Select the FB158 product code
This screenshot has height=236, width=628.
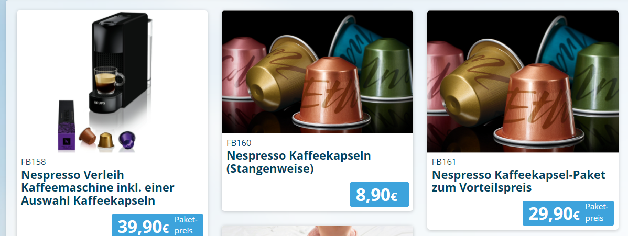click(33, 162)
